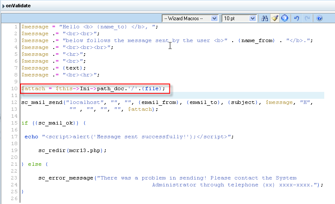Click the echo keyword on line 17
Viewport: 335px width, 204px height.
31,137
